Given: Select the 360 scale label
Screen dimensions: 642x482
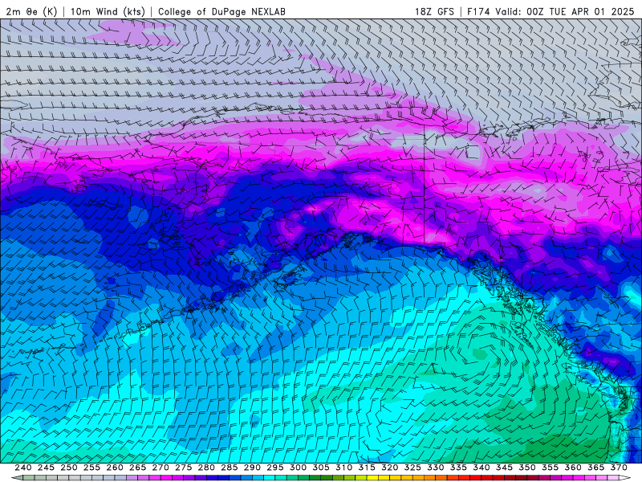Looking at the screenshot, I should 573,468.
